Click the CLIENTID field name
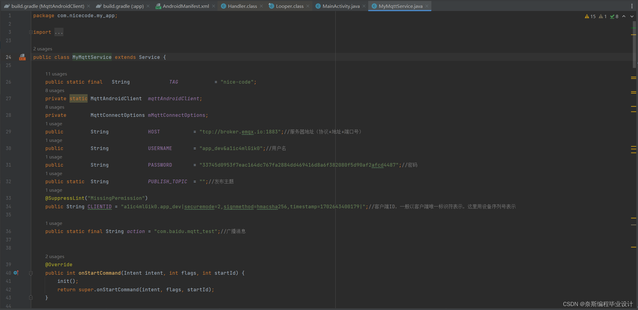 click(x=100, y=207)
